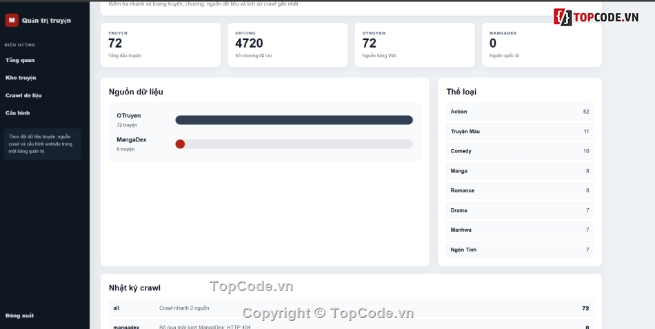The height and width of the screenshot is (329, 655).
Task: Click the '0 truyện' count text
Action: [125, 149]
